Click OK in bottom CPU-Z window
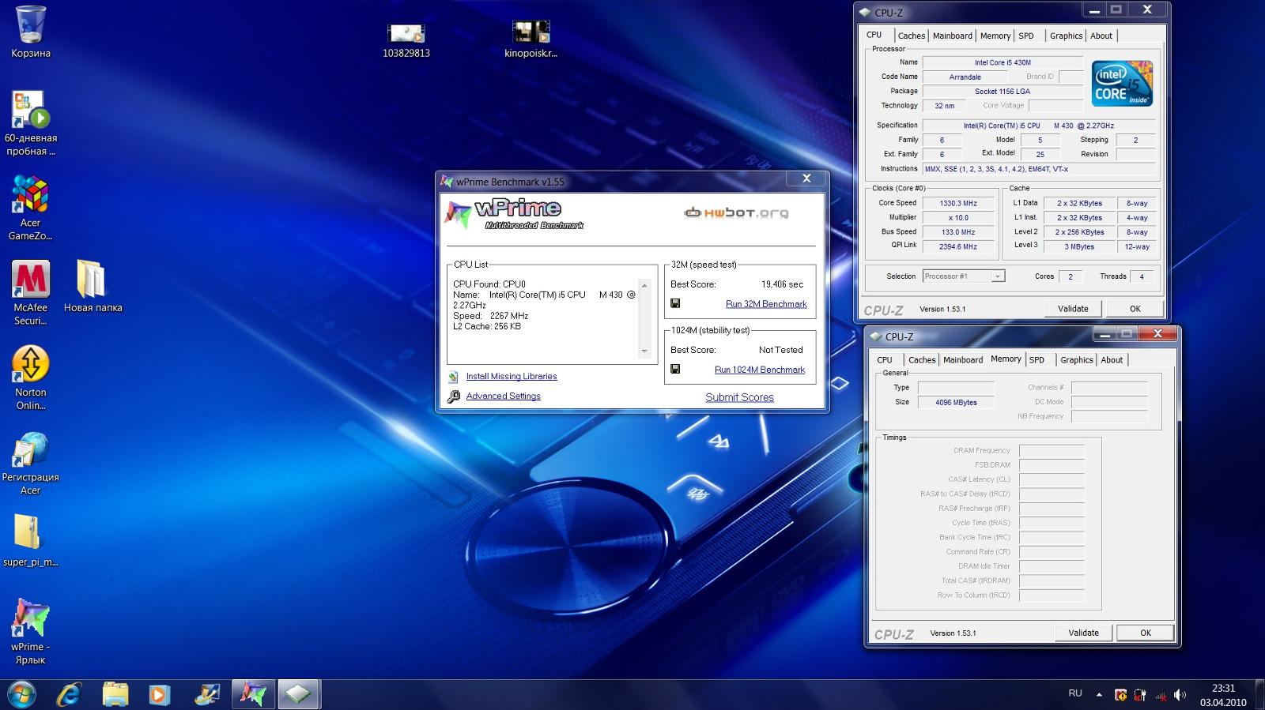1265x710 pixels. (x=1146, y=633)
